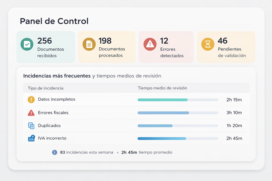
Task: Click the Errores fiscales progress bar
Action: tap(178, 113)
